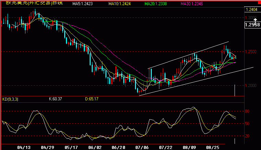The height and width of the screenshot is (150, 261).
Task: Click the 1.2404 current price value
Action: [251, 10]
